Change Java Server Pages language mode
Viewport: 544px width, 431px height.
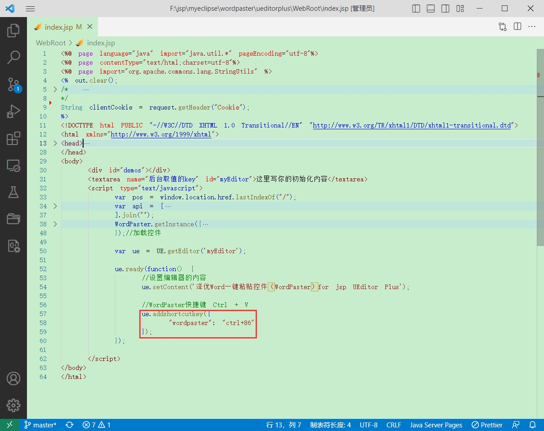click(436, 425)
